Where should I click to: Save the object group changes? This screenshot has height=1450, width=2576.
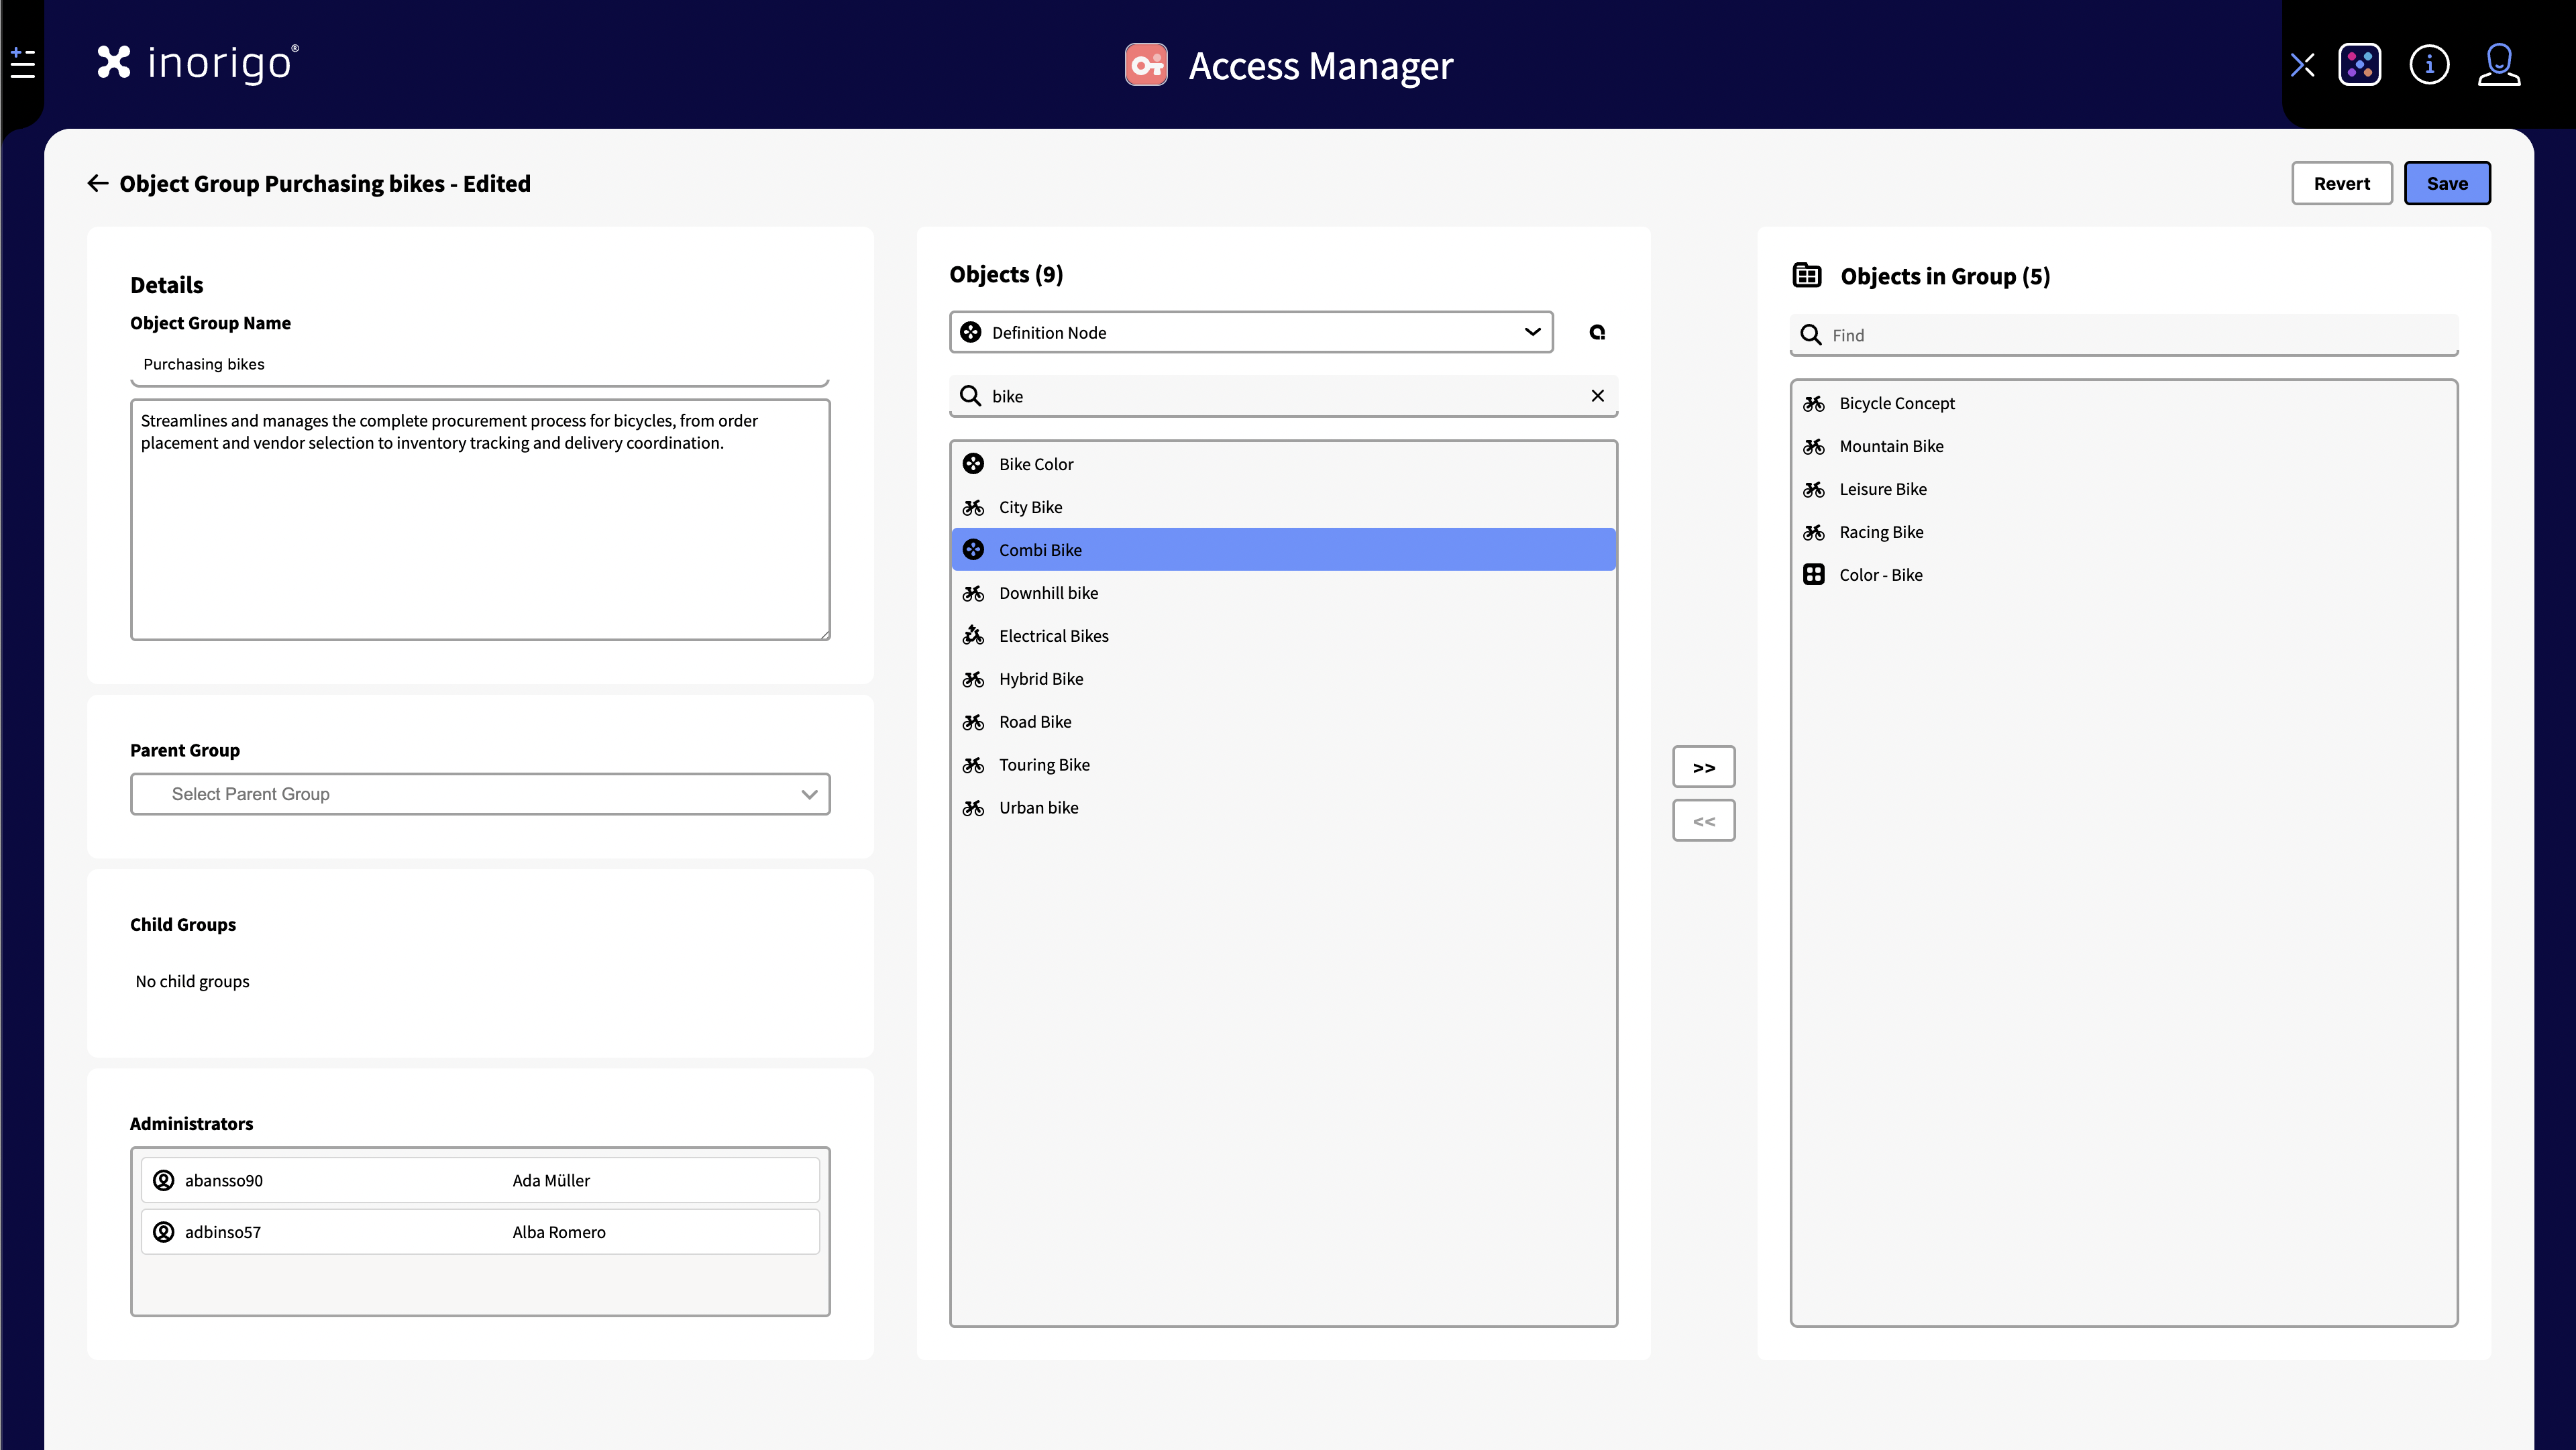[x=2446, y=183]
